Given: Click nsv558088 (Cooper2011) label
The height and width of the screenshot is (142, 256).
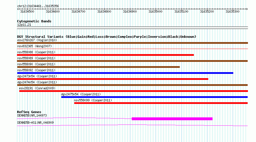Looking at the screenshot, I should pos(36,52).
